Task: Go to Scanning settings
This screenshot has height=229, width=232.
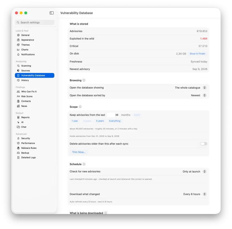Action: click(x=35, y=66)
